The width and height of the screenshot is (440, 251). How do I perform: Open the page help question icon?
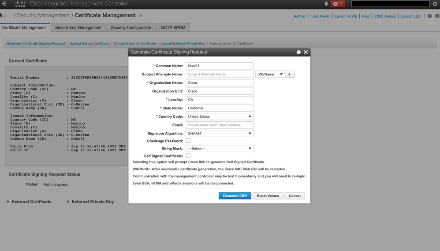tap(429, 16)
